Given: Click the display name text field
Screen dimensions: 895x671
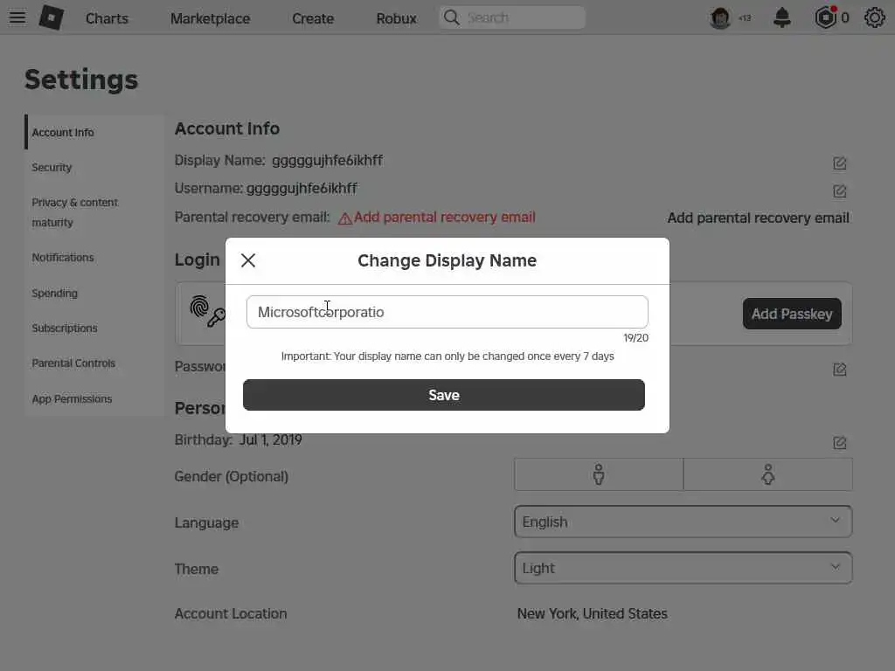Looking at the screenshot, I should coord(447,312).
